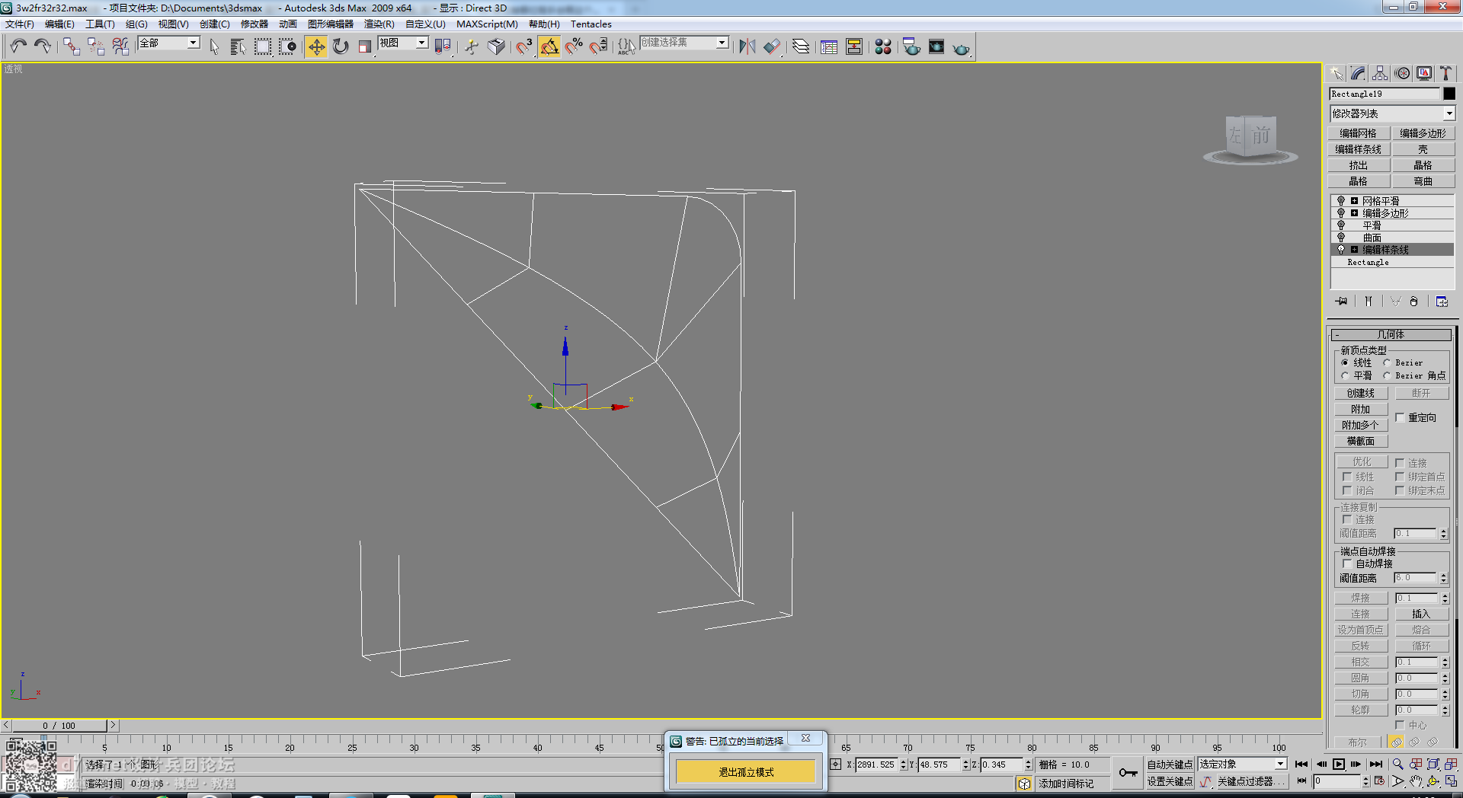
Task: Toggle the Window/Crossing selection icon
Action: 287,46
